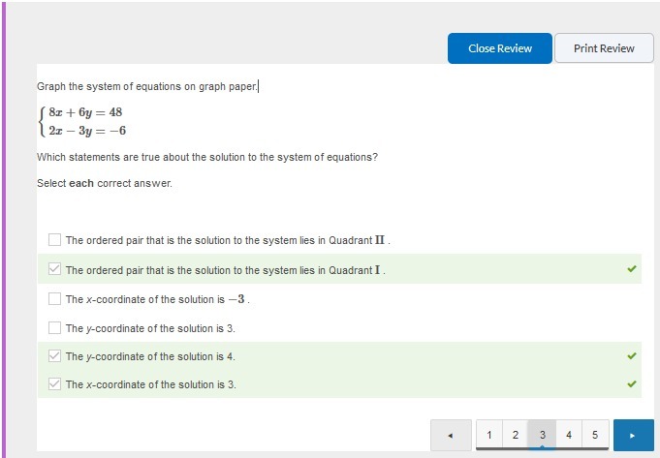
Task: Uncheck the y-coordinate is 4 option
Action: (54, 355)
